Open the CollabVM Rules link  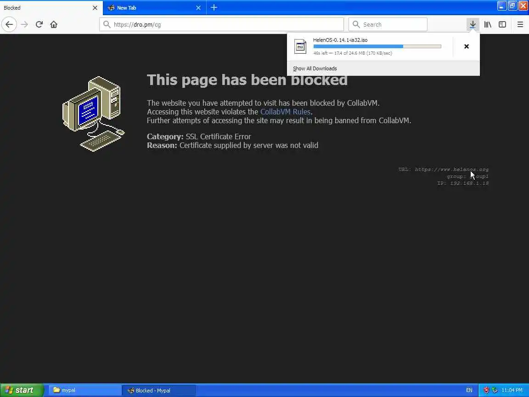[285, 112]
